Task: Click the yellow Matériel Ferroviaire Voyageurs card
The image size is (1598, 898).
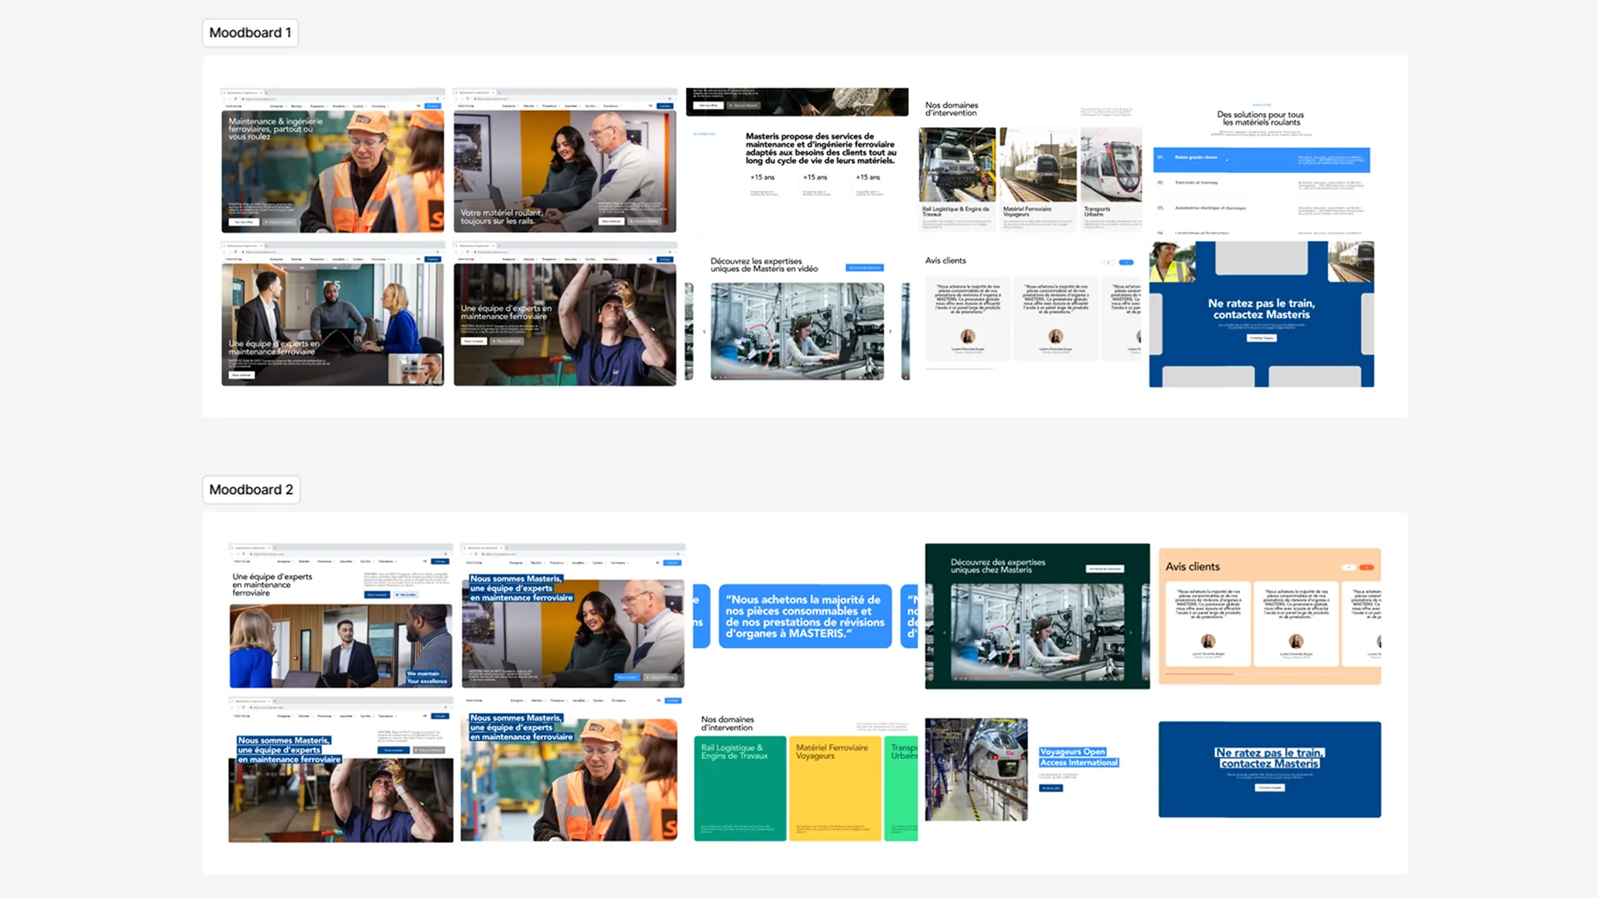Action: (835, 787)
